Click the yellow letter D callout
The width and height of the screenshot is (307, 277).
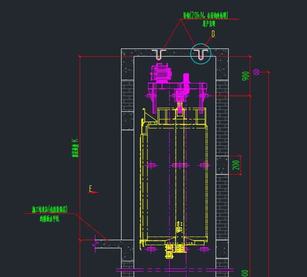tap(213, 34)
